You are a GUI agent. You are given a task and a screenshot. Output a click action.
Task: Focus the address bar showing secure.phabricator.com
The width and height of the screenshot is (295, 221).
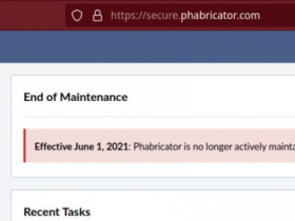(180, 15)
